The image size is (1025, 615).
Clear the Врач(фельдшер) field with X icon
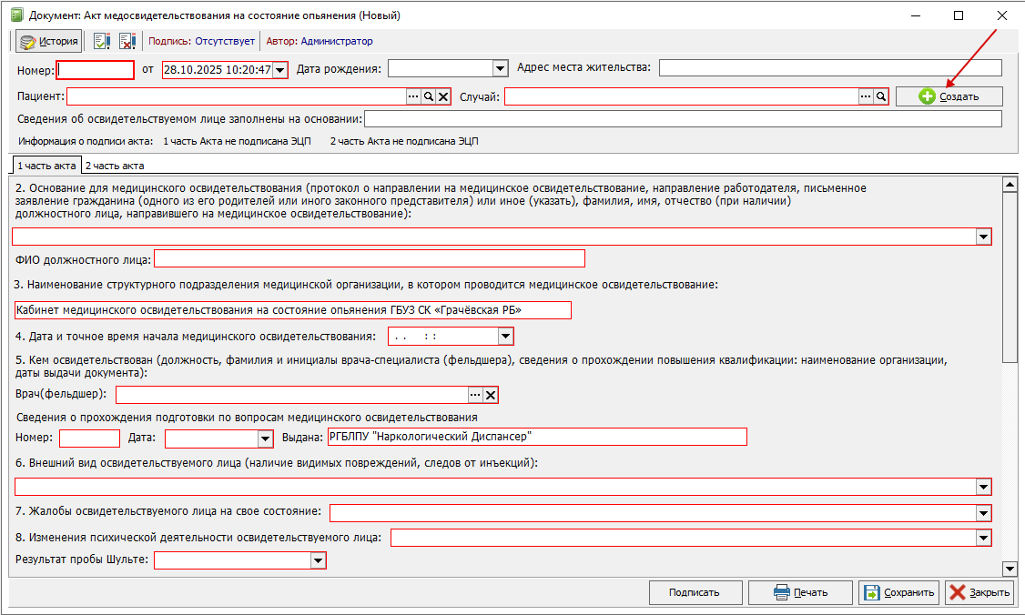click(x=491, y=395)
